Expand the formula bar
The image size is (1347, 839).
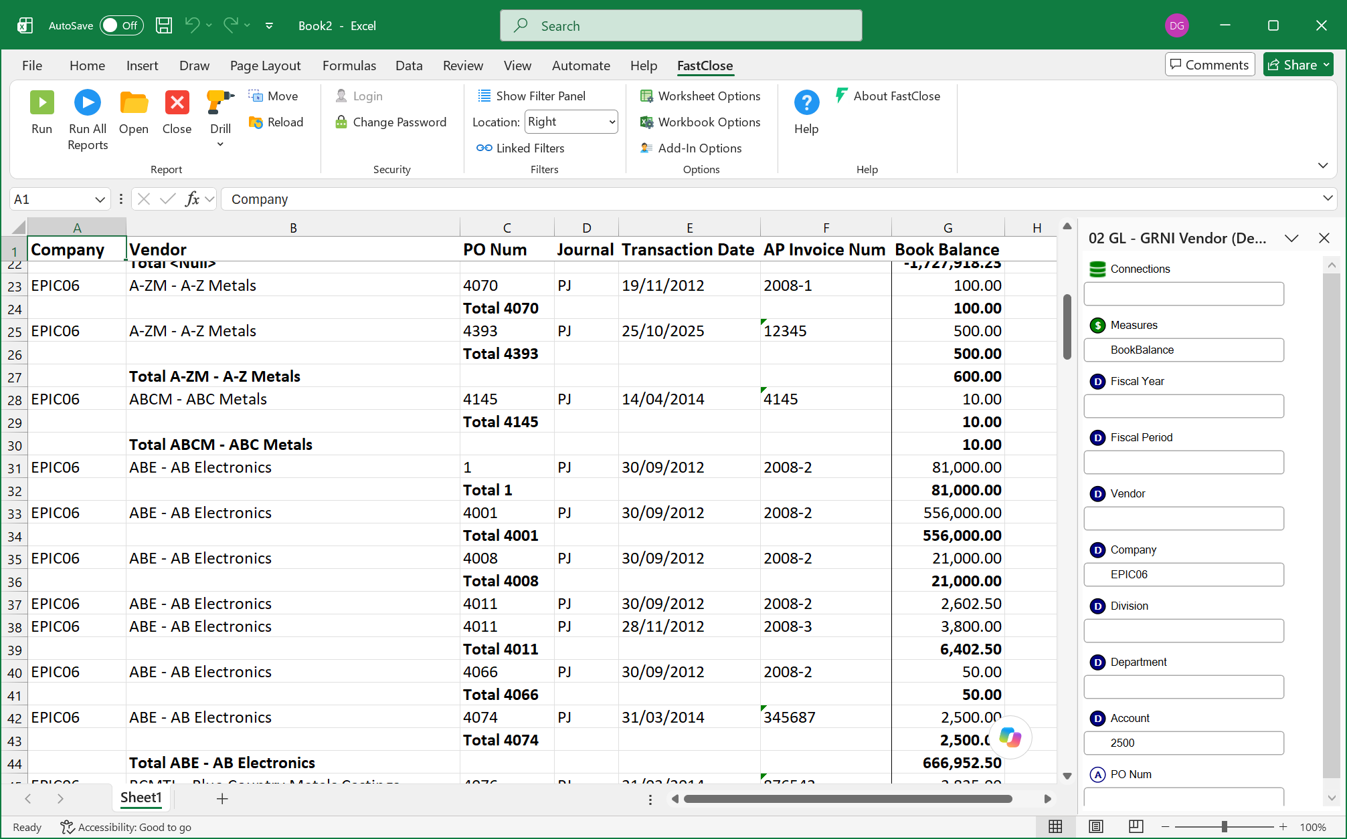(1328, 199)
